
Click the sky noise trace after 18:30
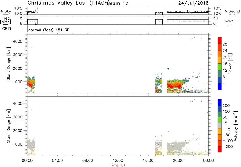[x=188, y=12]
